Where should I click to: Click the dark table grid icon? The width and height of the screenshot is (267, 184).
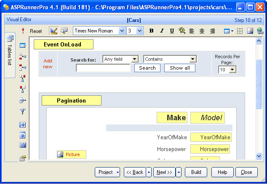tap(23, 145)
